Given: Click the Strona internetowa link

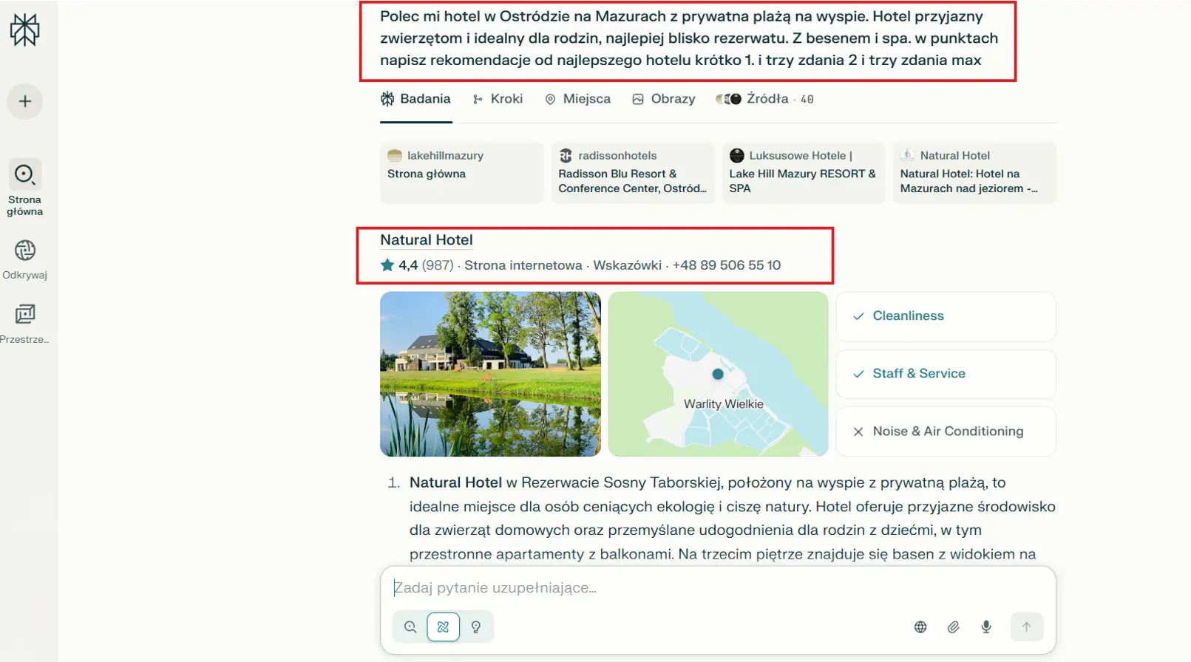Looking at the screenshot, I should pos(523,265).
